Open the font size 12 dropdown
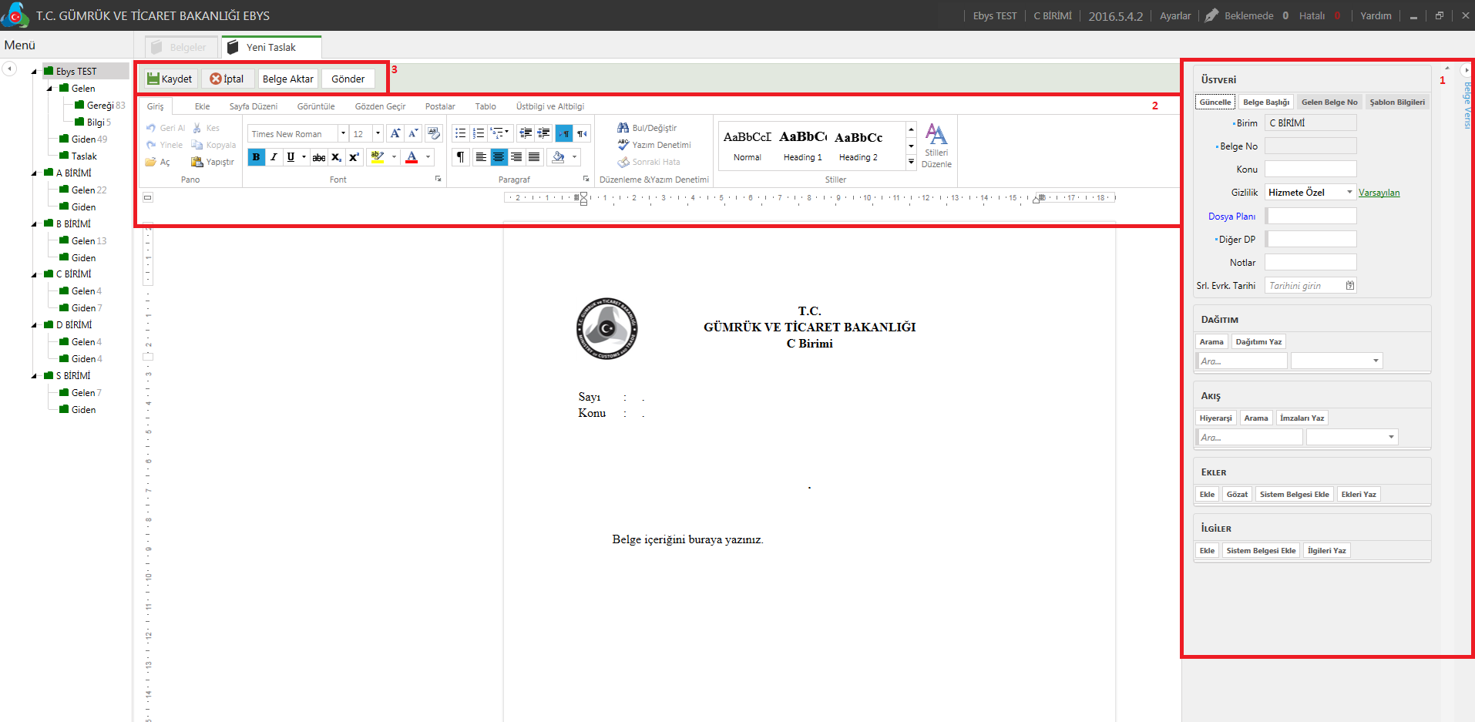Viewport: 1475px width, 722px height. pyautogui.click(x=378, y=133)
